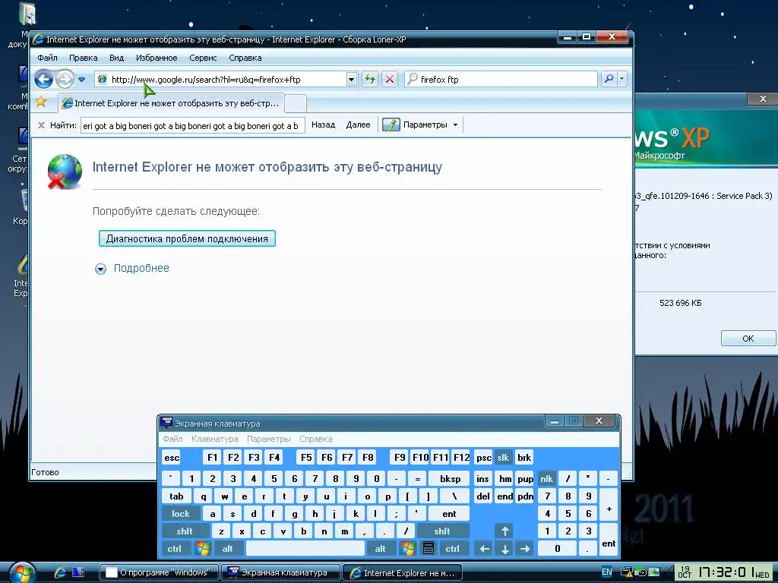
Task: Click the right Windows logo key
Action: 407,549
